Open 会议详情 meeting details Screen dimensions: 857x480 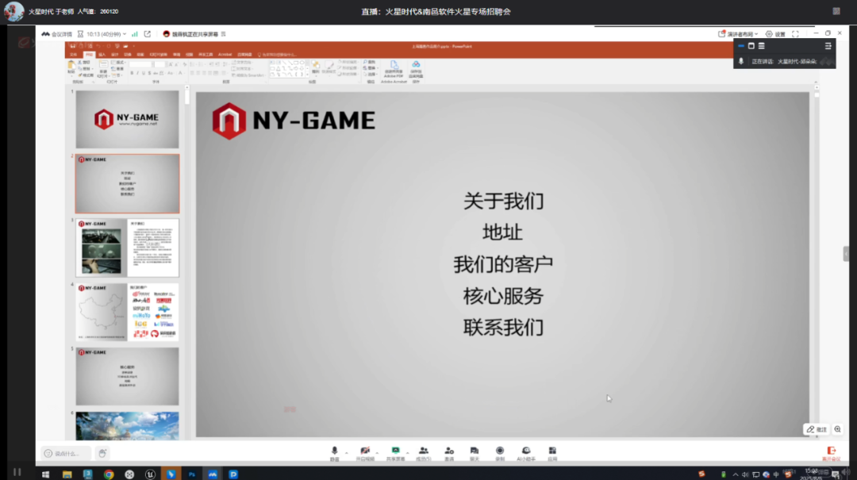[x=57, y=34]
